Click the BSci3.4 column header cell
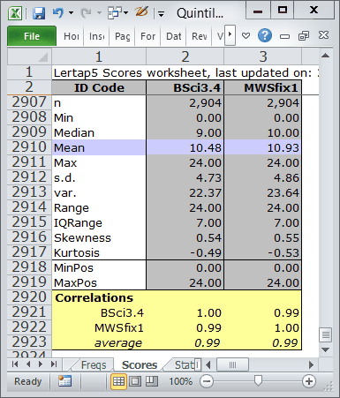The width and height of the screenshot is (340, 398). [185, 87]
